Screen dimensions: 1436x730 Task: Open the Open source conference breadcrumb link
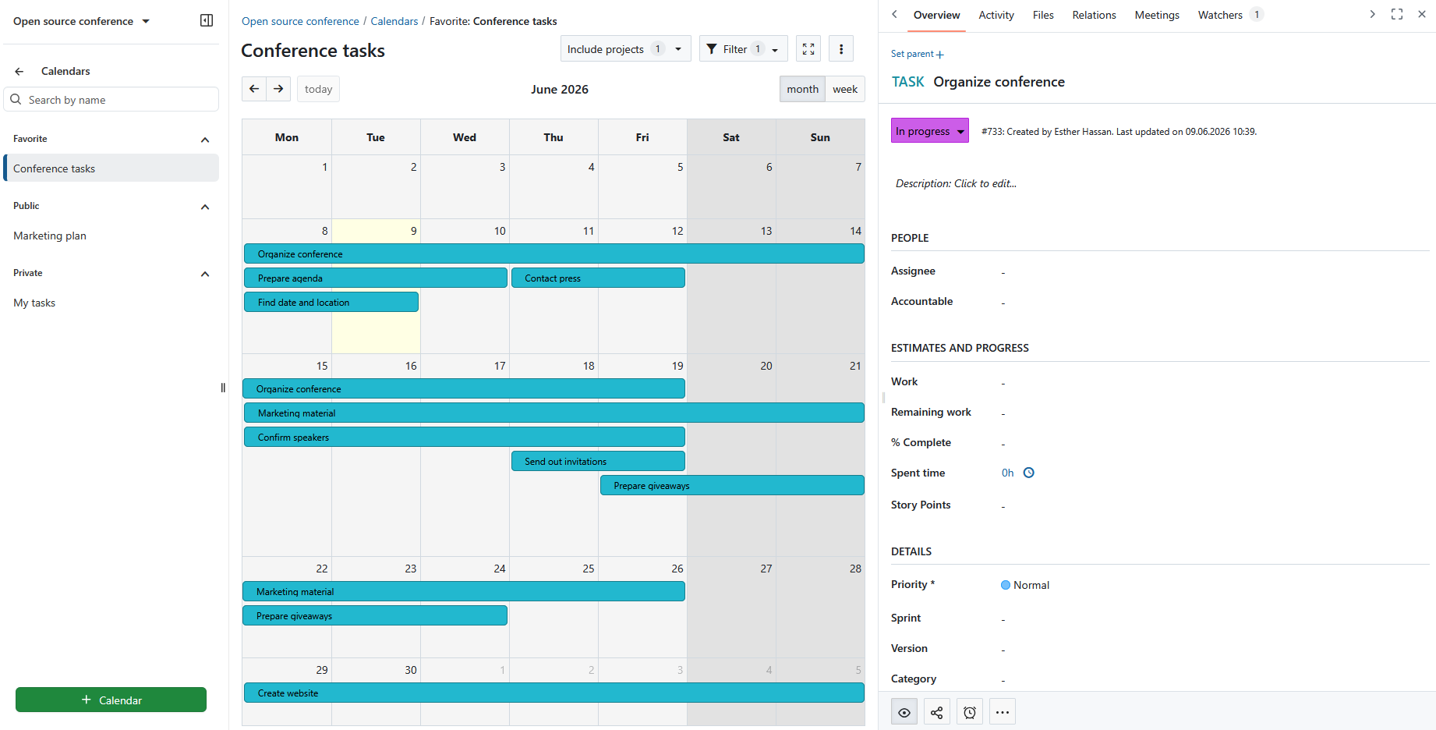tap(300, 21)
